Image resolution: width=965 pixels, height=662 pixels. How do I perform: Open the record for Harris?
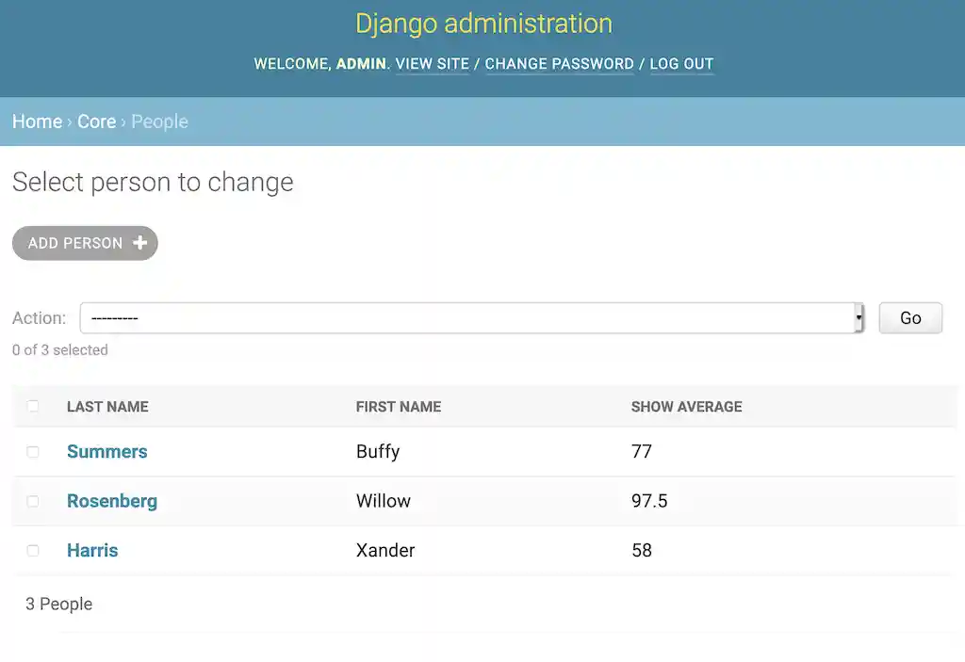coord(92,551)
